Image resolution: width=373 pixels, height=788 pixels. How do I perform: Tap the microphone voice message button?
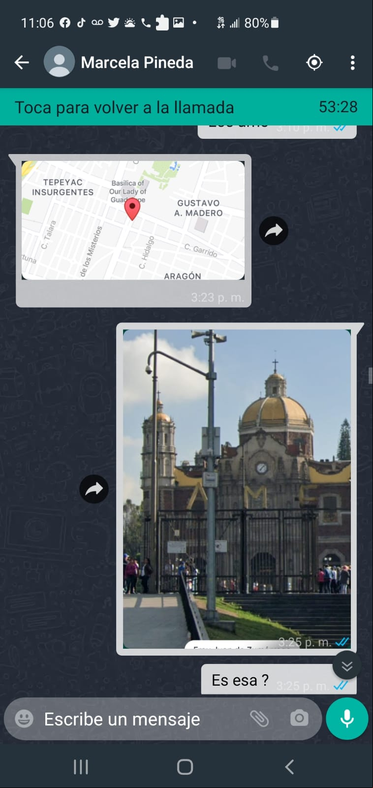pos(347,719)
